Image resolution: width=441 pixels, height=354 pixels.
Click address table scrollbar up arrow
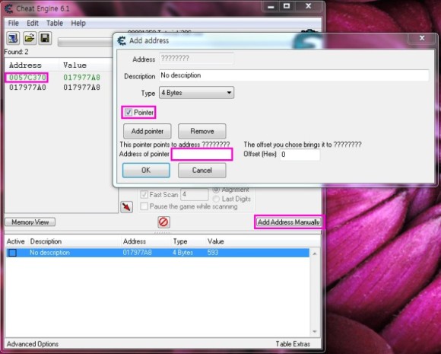click(315, 254)
